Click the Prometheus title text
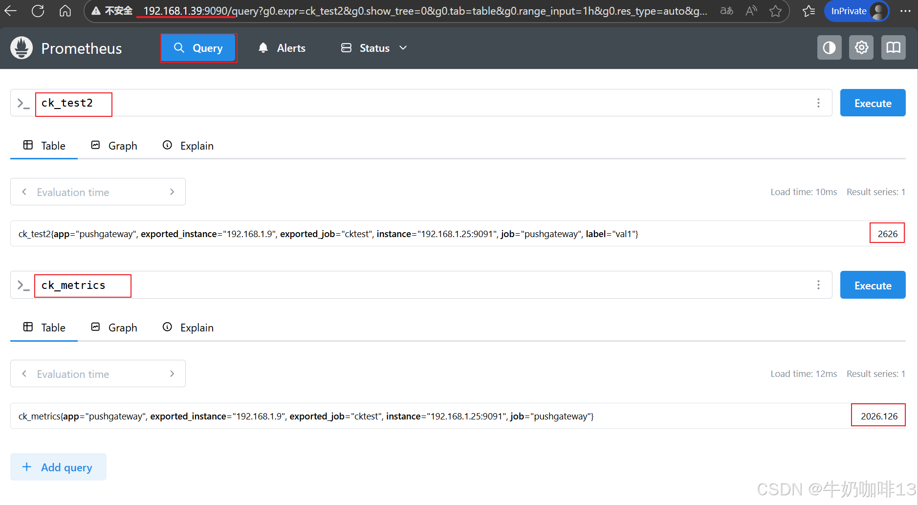The width and height of the screenshot is (918, 505). 82,48
